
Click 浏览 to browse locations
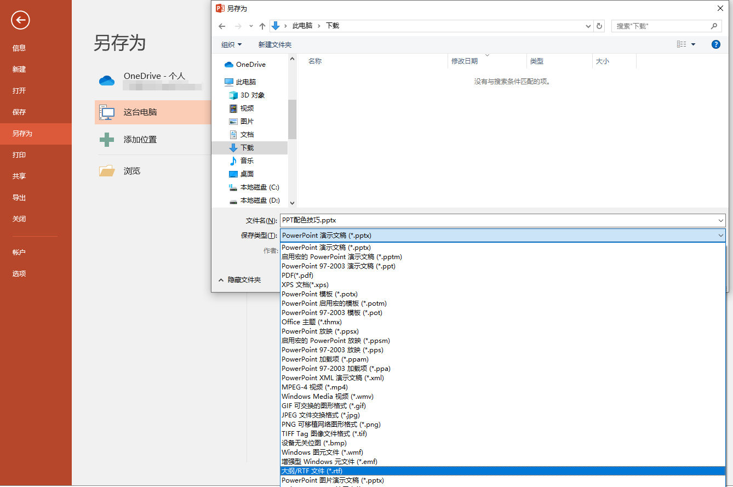coord(132,171)
